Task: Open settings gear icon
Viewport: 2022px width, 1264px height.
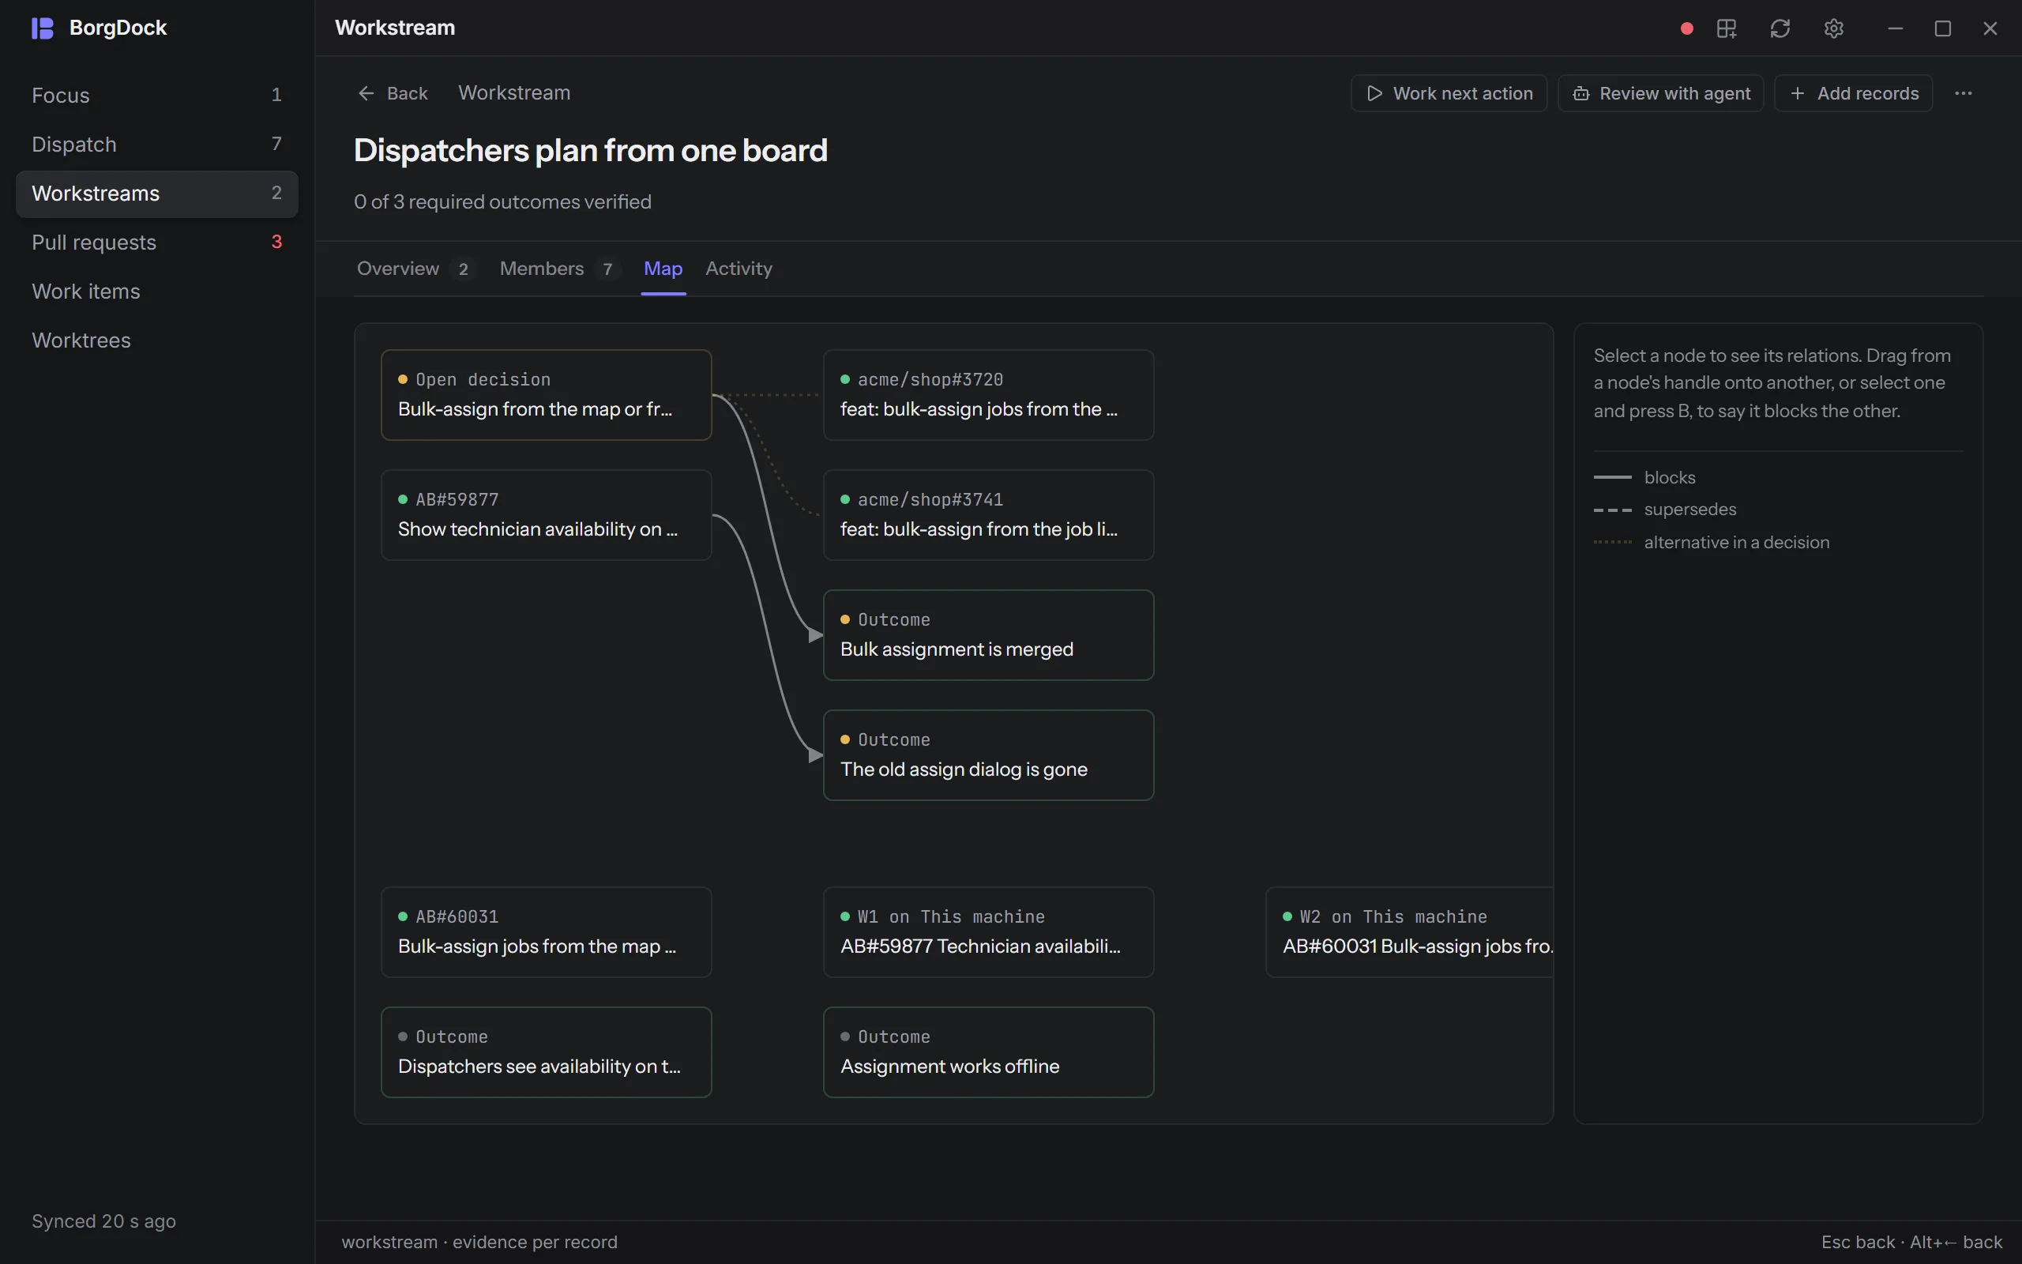Action: click(1833, 28)
